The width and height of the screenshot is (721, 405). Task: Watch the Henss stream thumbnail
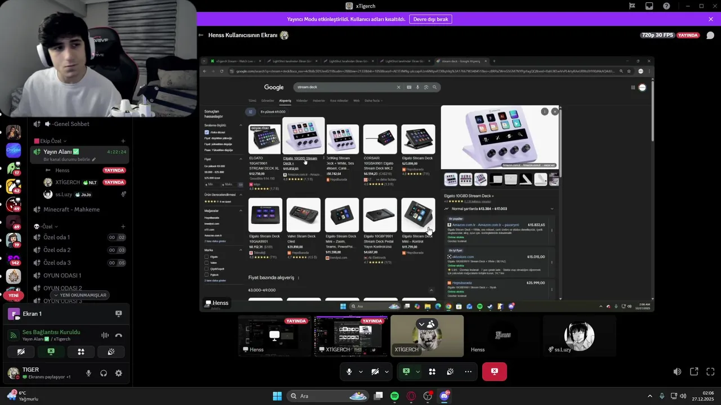(275, 336)
